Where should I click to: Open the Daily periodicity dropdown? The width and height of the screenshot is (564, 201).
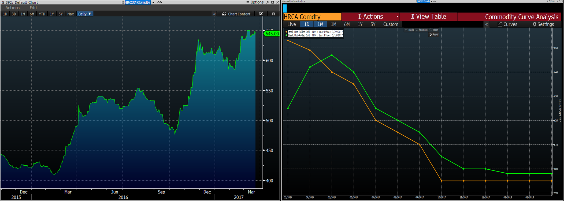click(85, 14)
